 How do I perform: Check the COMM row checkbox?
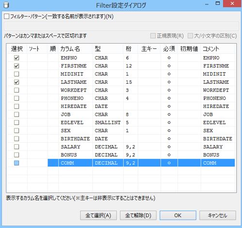(16, 163)
